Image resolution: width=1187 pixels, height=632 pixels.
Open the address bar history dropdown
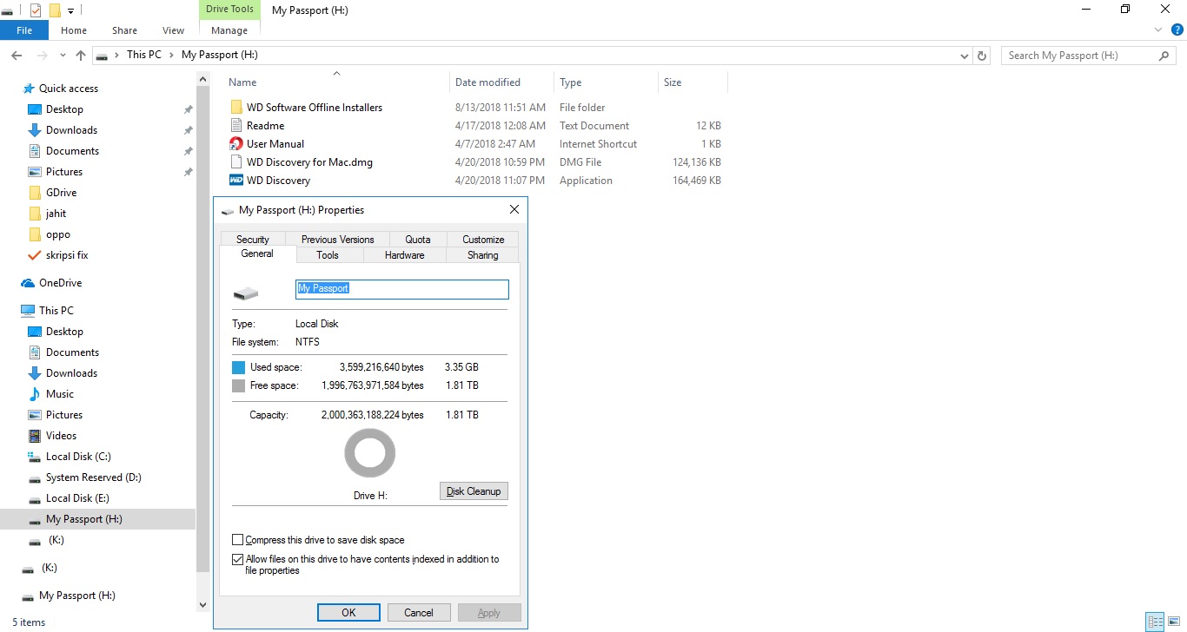[965, 56]
